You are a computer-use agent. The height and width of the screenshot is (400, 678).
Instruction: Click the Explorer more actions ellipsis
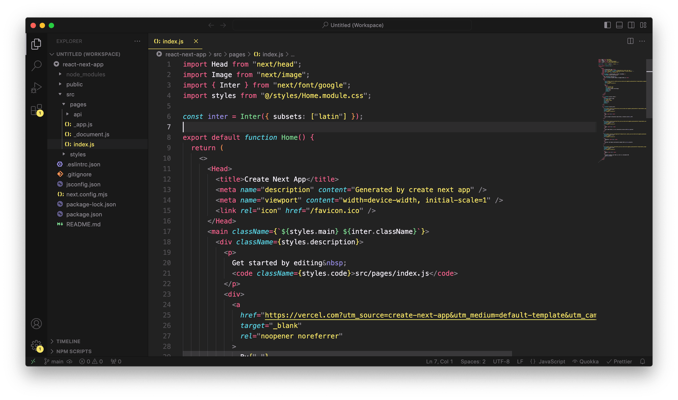coord(137,41)
